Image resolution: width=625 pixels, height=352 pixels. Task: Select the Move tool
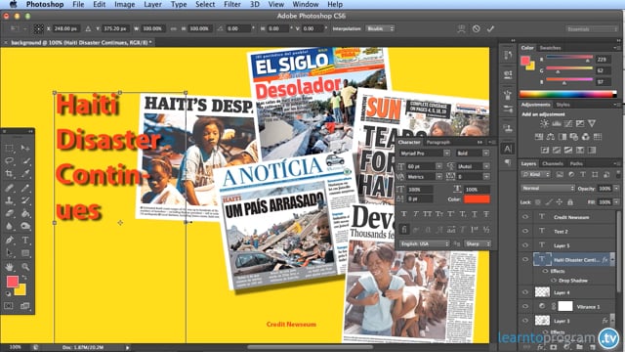(25, 148)
